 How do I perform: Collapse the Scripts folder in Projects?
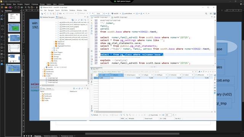43,76
